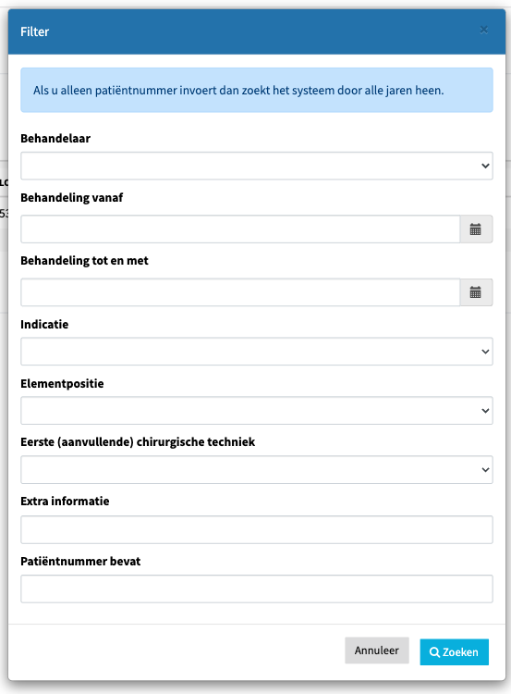Screen dimensions: 511x694
Task: Click the Patiëntnummer bevat field label
Action: click(x=80, y=562)
